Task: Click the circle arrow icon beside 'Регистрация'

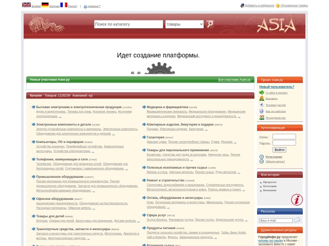Action: 262,157
